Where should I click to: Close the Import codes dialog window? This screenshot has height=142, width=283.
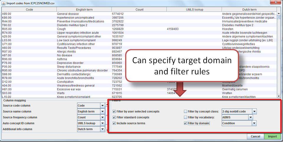pos(277,3)
